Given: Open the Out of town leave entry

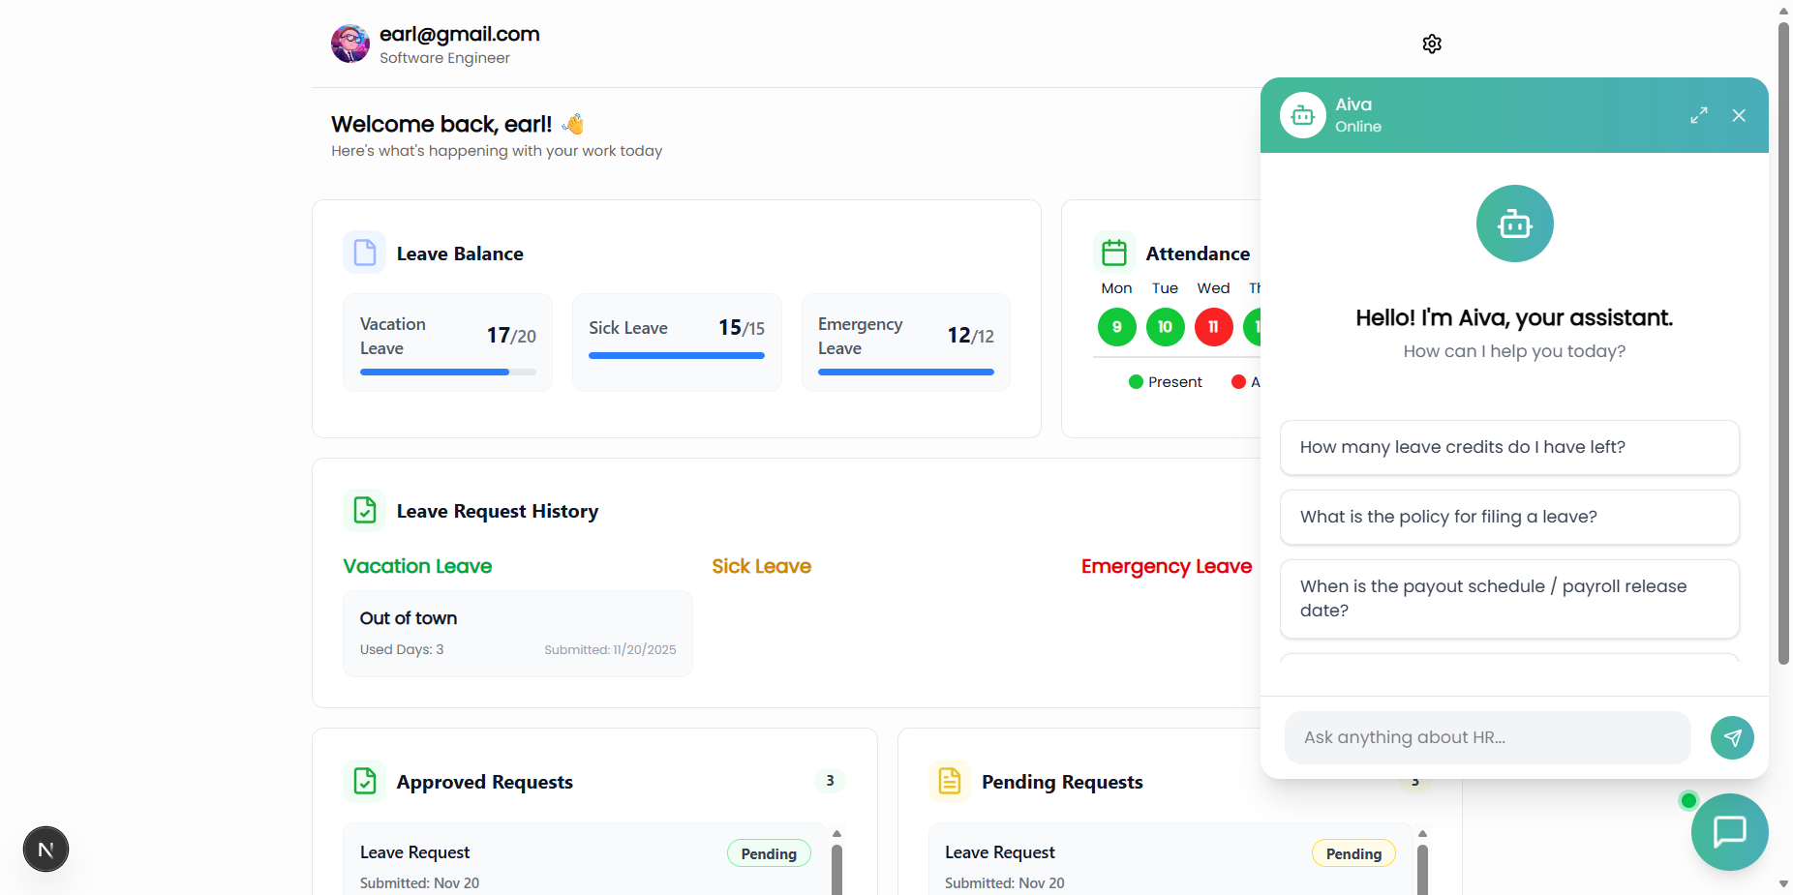Looking at the screenshot, I should pos(517,633).
